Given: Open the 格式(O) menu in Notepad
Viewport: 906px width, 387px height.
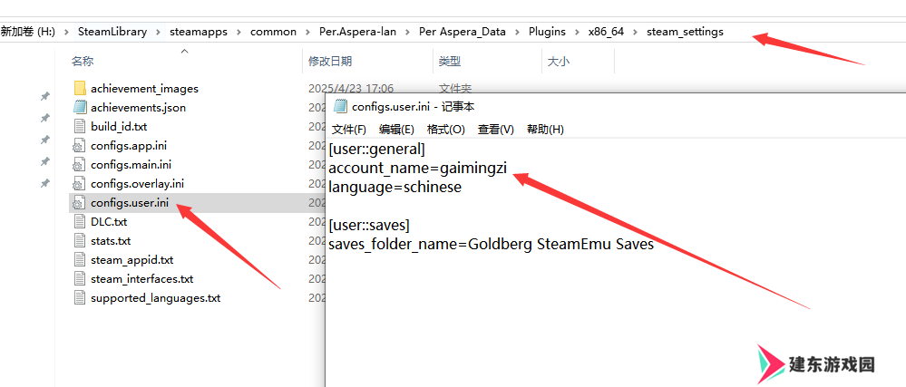Looking at the screenshot, I should tap(445, 130).
